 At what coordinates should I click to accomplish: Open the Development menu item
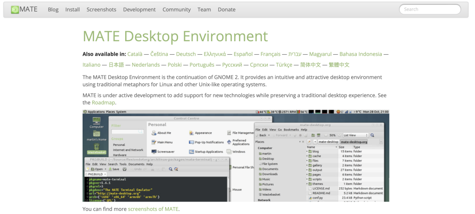click(139, 9)
